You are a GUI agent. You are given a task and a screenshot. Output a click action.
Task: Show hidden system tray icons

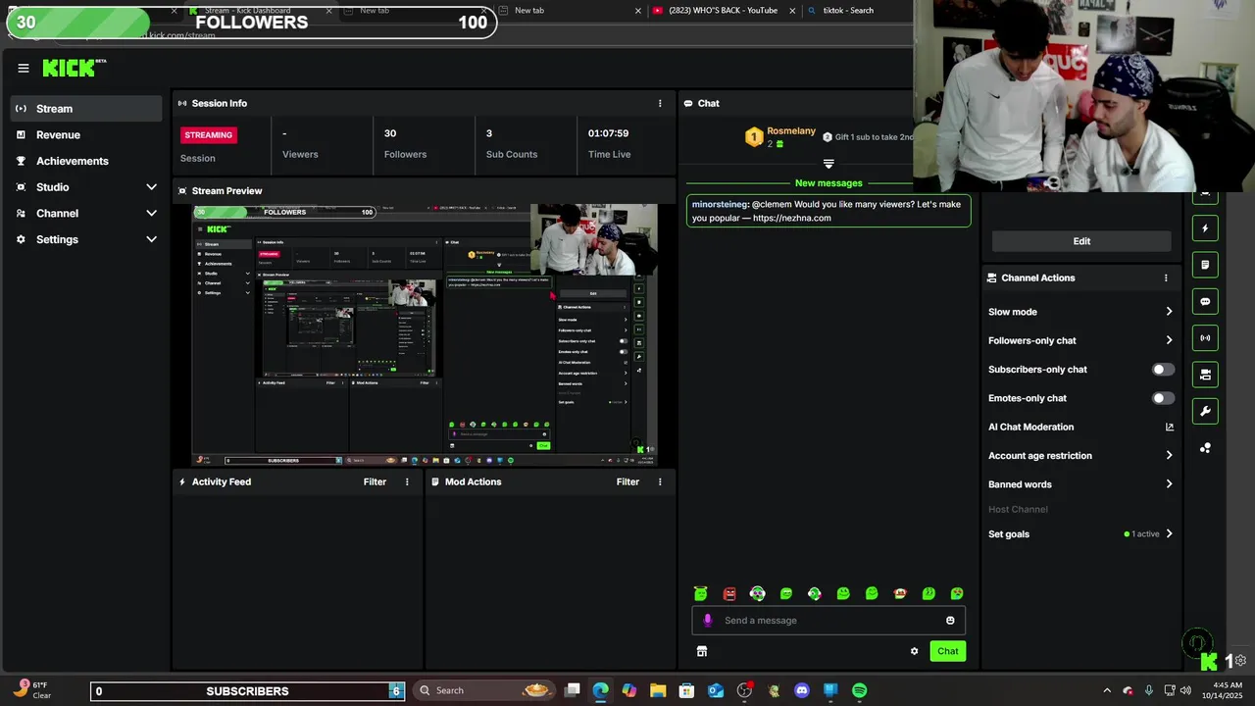coord(1107,690)
